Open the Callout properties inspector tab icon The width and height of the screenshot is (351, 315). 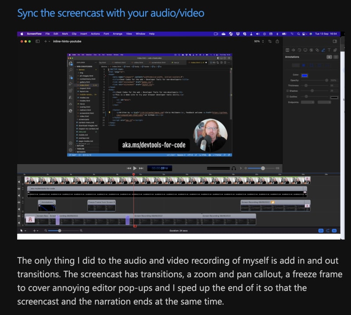[311, 50]
